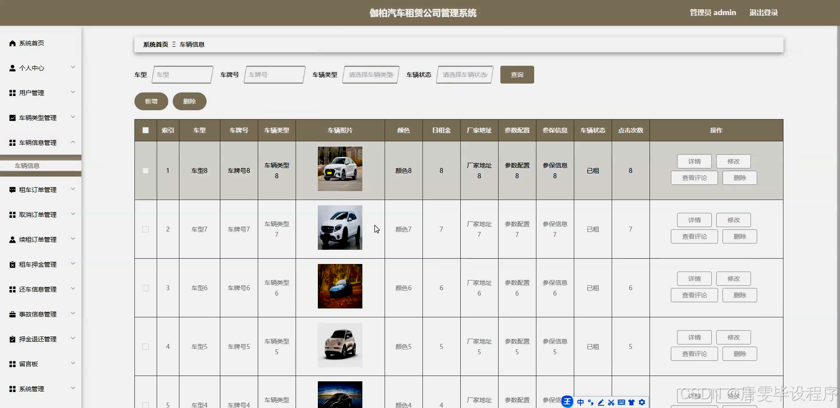Expand the 个人中心 menu chevron

[x=73, y=68]
